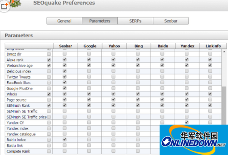228x155 pixels.
Task: Uncheck Twitter Tweets for Seobar
Action: click(x=65, y=77)
